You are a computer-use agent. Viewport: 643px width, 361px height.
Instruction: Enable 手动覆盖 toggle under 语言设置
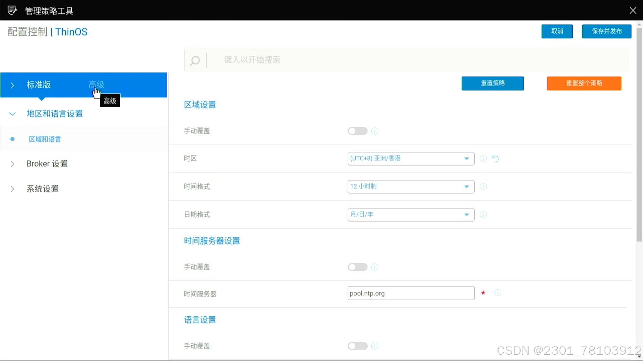point(357,346)
